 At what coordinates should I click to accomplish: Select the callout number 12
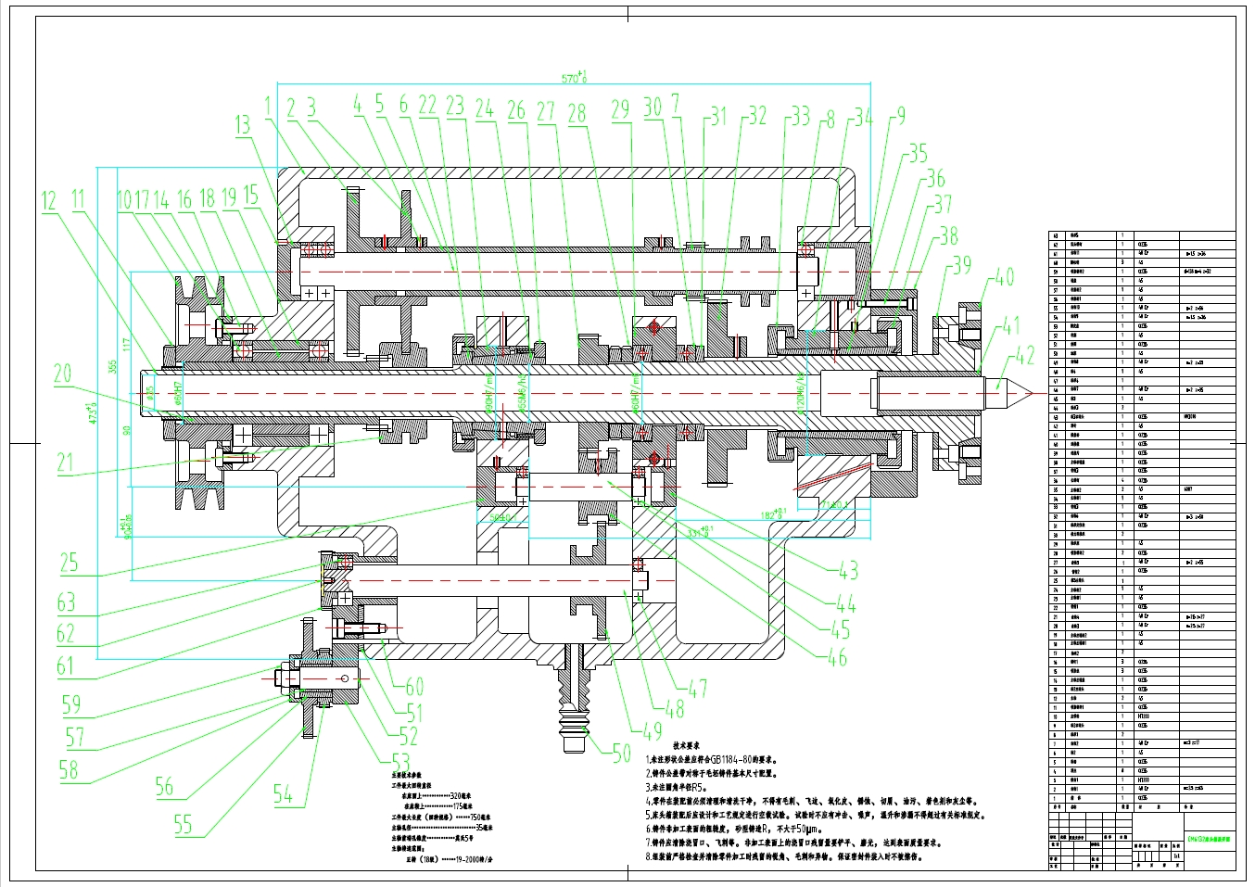point(48,199)
